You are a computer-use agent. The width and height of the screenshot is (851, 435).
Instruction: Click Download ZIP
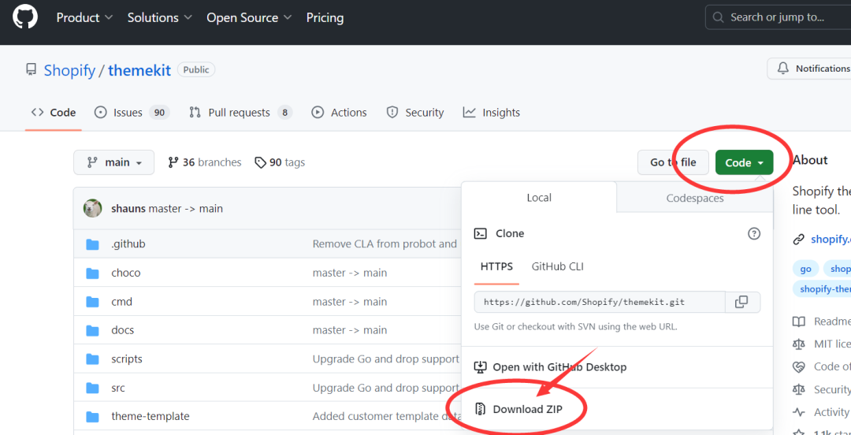527,409
